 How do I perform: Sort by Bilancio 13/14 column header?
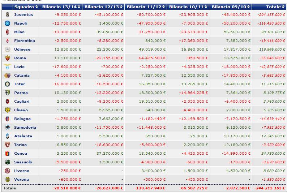point(60,7)
